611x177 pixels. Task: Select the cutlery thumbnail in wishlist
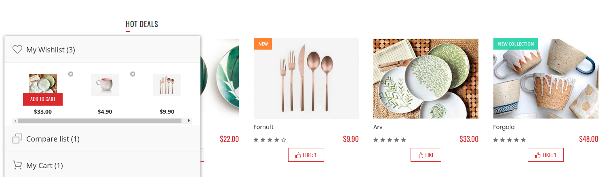click(167, 85)
